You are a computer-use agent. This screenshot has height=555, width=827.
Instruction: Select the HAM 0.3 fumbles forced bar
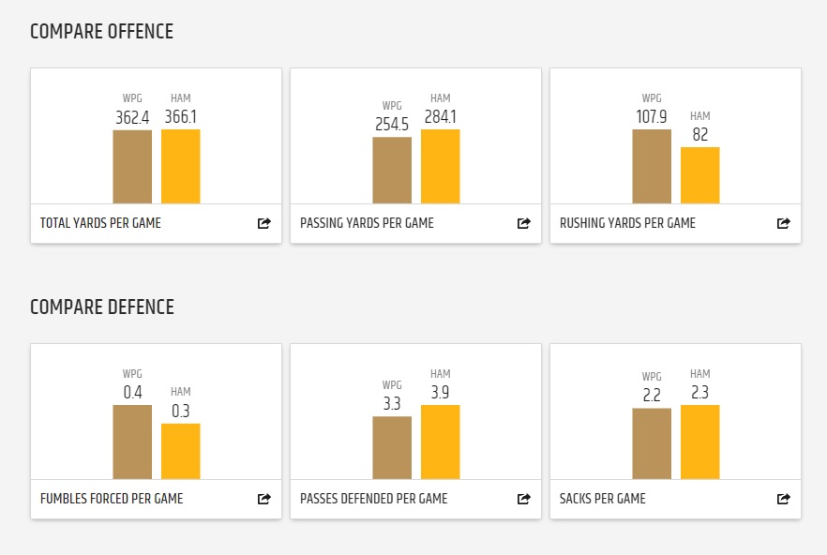pyautogui.click(x=181, y=452)
